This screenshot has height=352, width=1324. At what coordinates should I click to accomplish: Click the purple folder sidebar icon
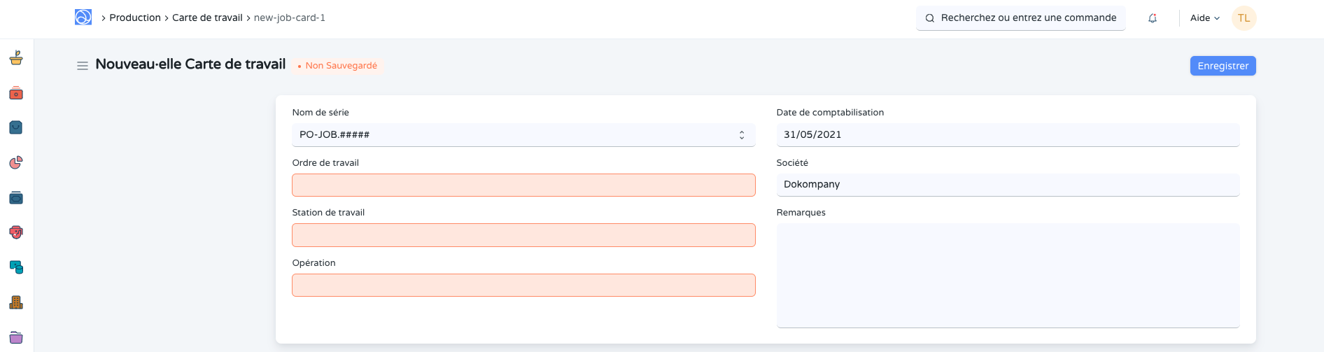16,337
